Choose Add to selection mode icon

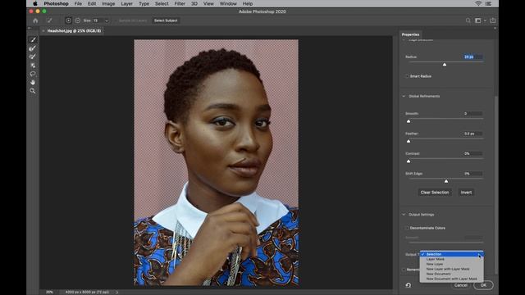click(68, 20)
